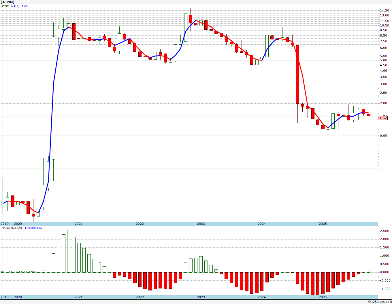Image resolution: width=392 pixels, height=304 pixels.
Task: Click the 2021 marker on price timeline
Action: 79,224
